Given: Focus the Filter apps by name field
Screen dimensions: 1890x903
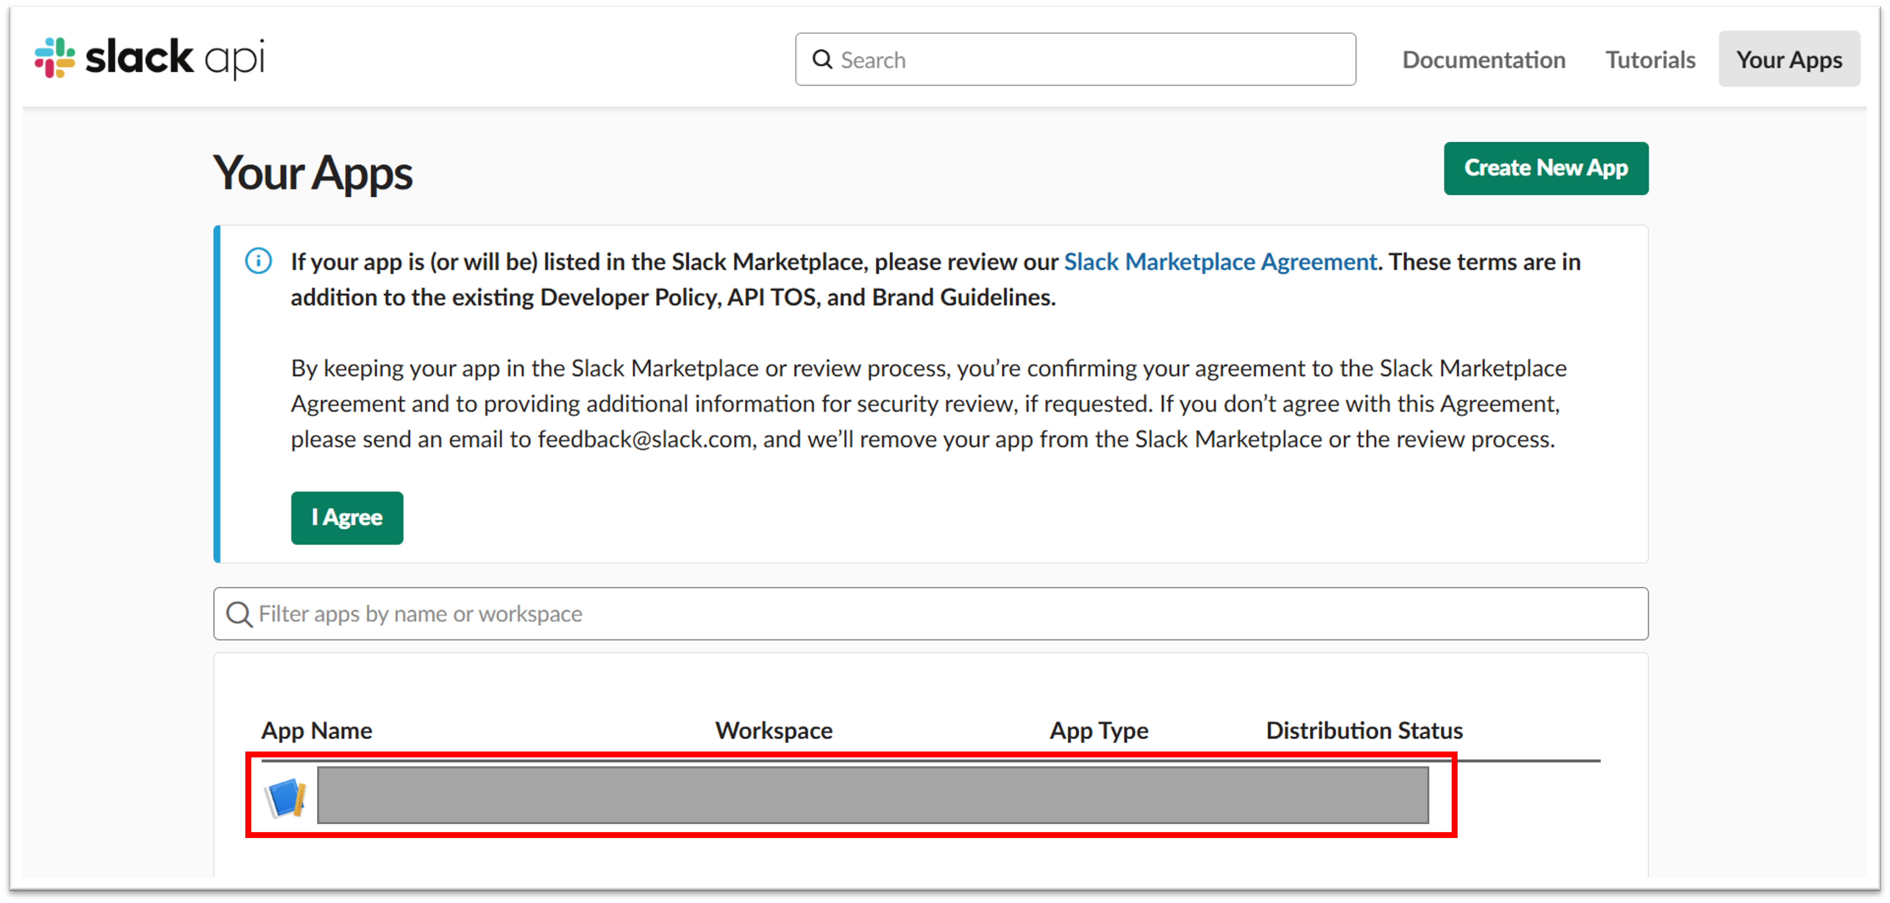Looking at the screenshot, I should [x=930, y=614].
